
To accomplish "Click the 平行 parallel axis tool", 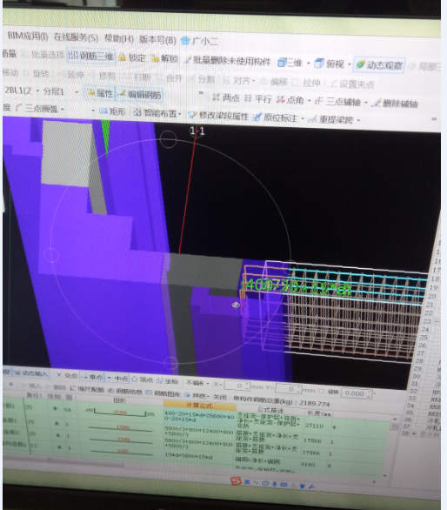I will [x=258, y=98].
